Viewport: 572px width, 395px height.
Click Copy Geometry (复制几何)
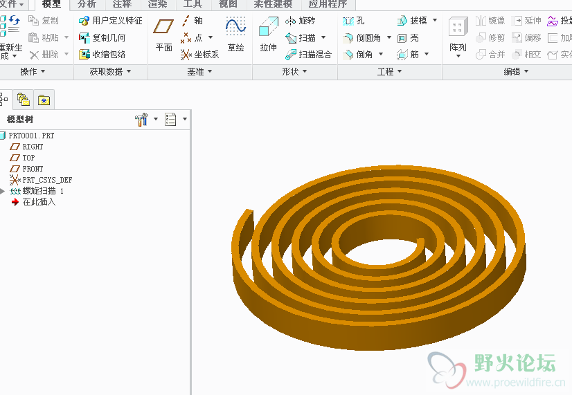point(102,37)
